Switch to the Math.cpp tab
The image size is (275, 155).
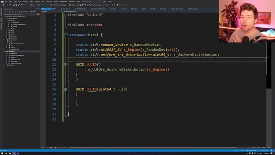134,9
